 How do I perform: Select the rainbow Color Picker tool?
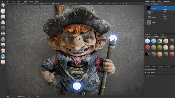pyautogui.click(x=3, y=62)
